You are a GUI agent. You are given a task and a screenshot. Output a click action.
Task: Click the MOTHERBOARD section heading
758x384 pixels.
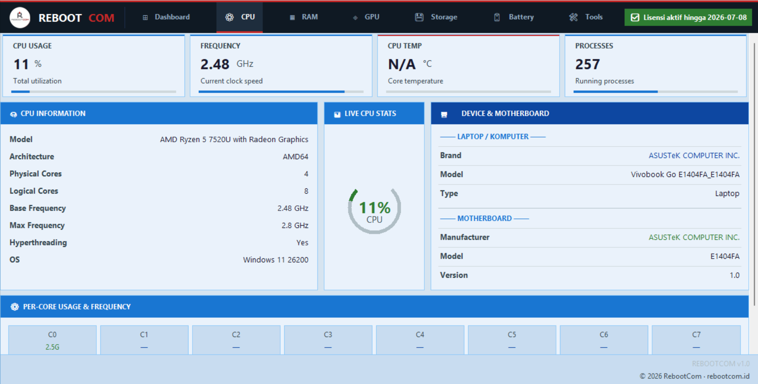click(x=485, y=218)
